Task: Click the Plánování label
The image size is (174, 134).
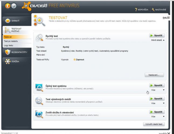Action: pos(41,55)
